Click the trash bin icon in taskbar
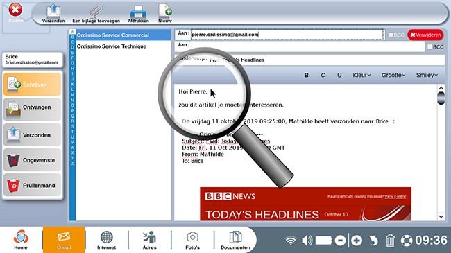This screenshot has width=451, height=253. click(x=390, y=241)
